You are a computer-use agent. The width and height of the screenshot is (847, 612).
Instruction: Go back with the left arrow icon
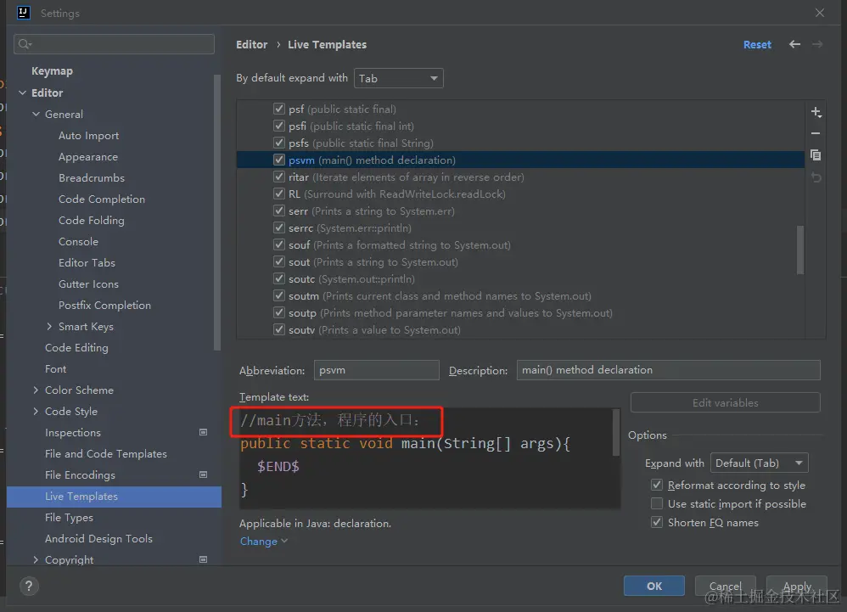[794, 44]
